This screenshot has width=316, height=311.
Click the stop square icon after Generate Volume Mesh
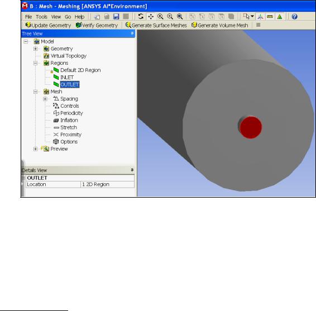(x=258, y=25)
